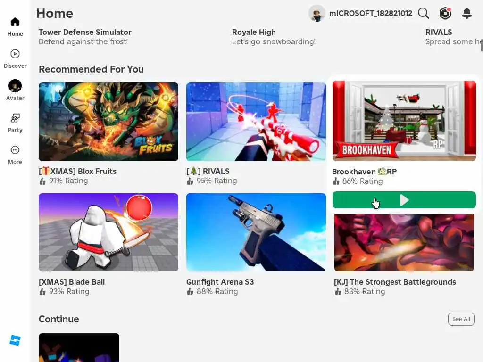Image resolution: width=483 pixels, height=362 pixels.
Task: Open the Party icon in sidebar
Action: [15, 118]
